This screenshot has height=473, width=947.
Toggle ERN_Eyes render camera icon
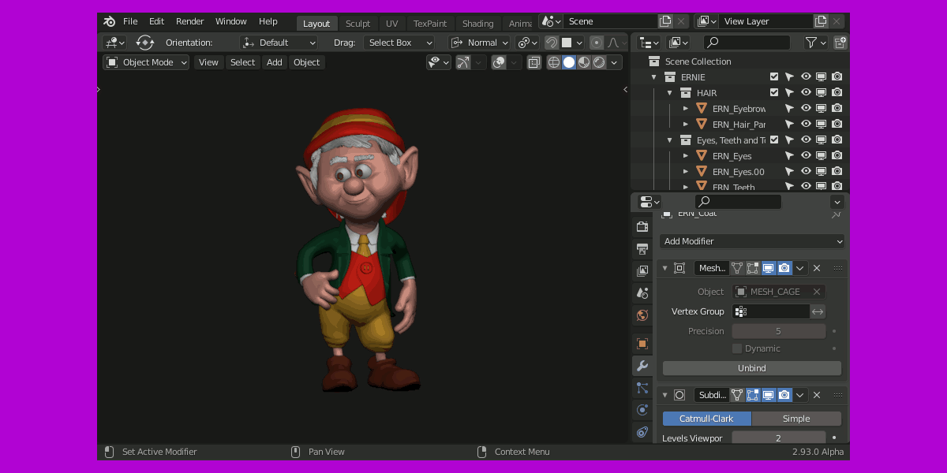coord(837,155)
